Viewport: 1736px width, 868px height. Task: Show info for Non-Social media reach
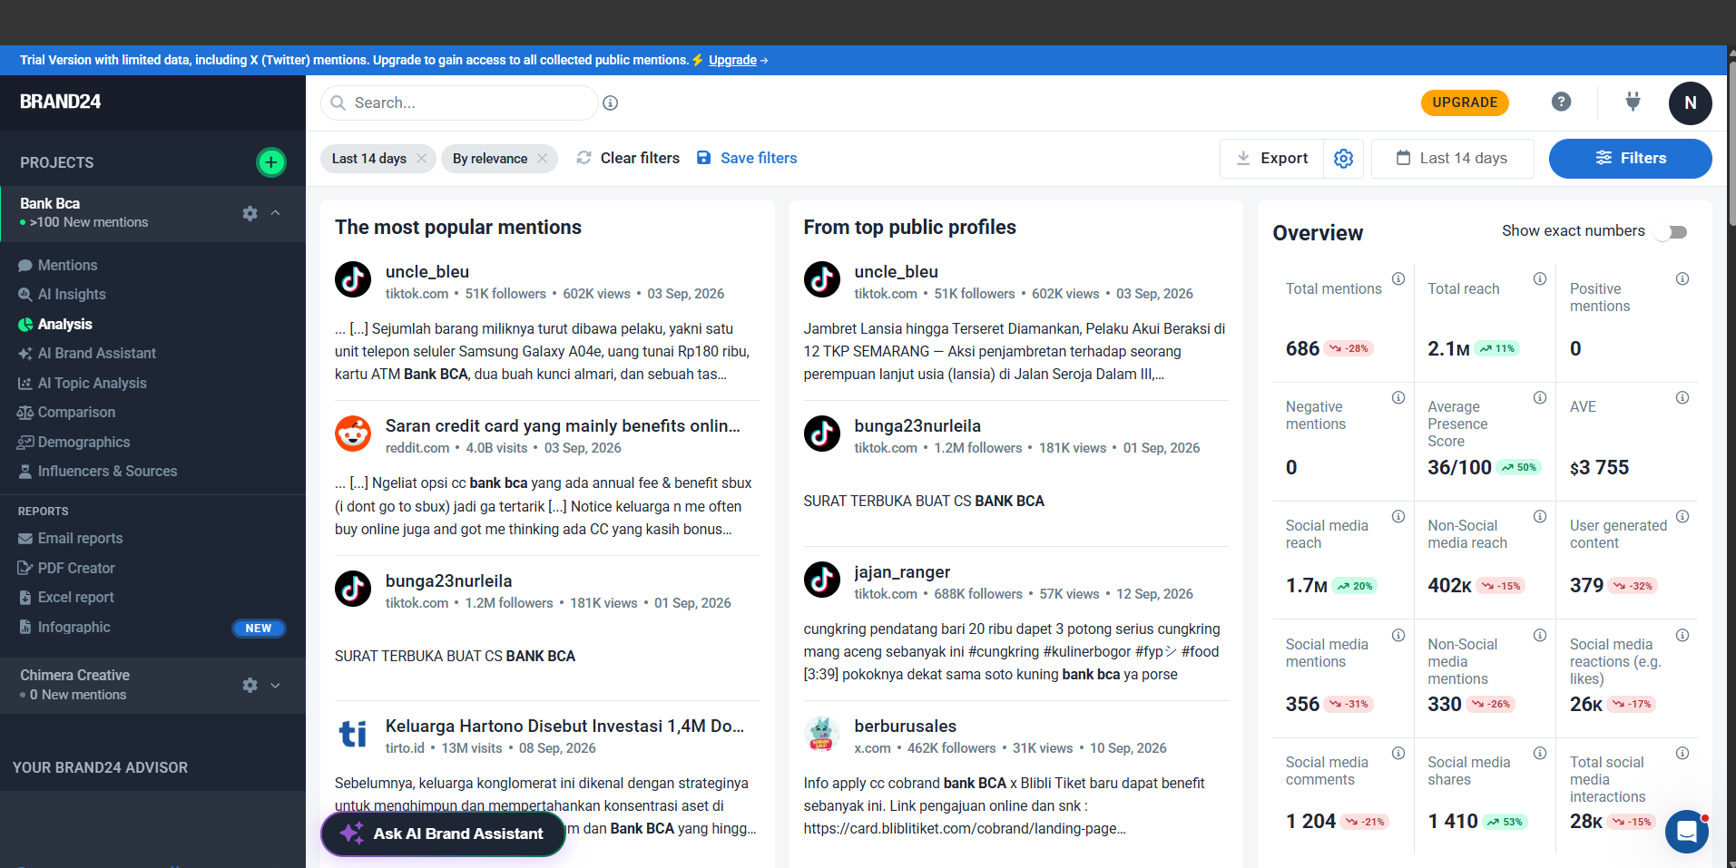pyautogui.click(x=1540, y=516)
